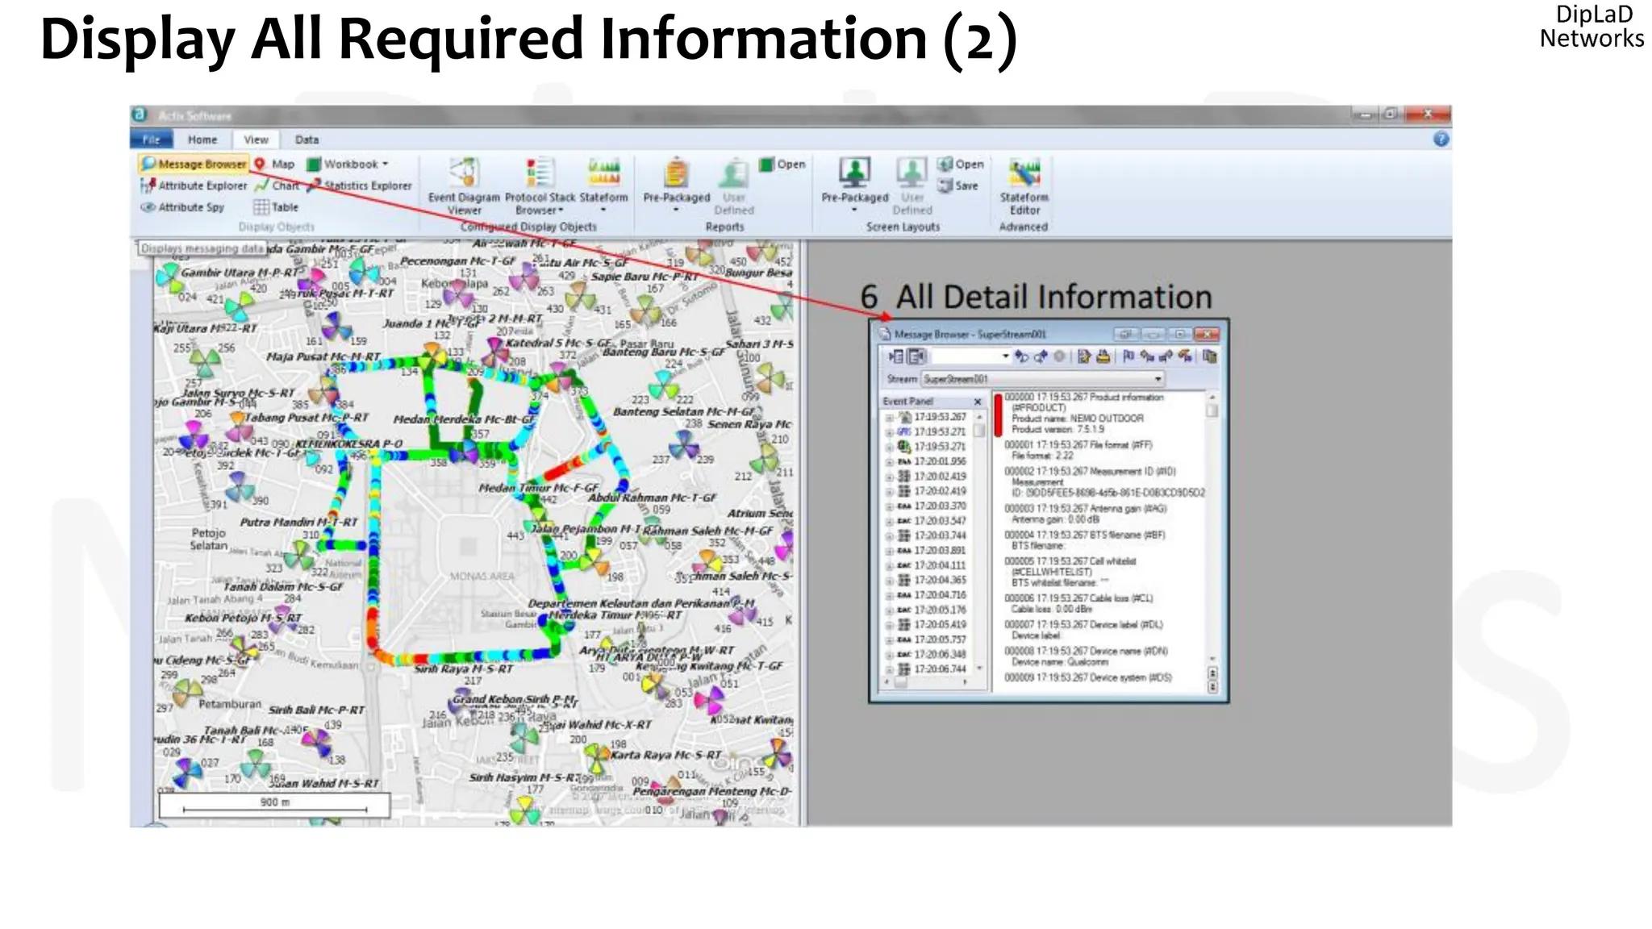The height and width of the screenshot is (929, 1652).
Task: Open the Map display object
Action: (275, 164)
